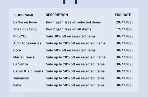Click the Yamamay shop name

[21, 78]
